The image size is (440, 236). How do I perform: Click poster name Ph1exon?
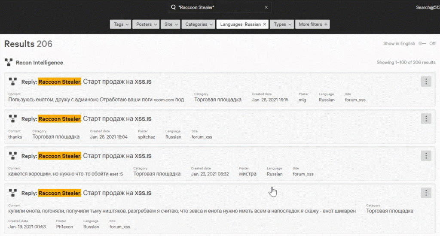(x=64, y=227)
